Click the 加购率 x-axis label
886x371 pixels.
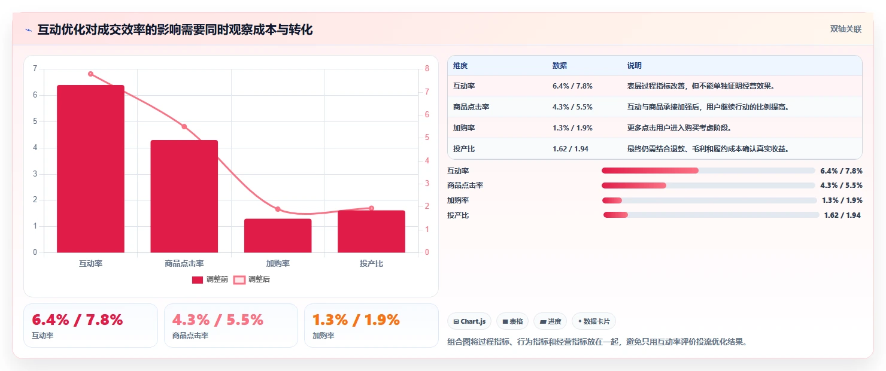[278, 263]
